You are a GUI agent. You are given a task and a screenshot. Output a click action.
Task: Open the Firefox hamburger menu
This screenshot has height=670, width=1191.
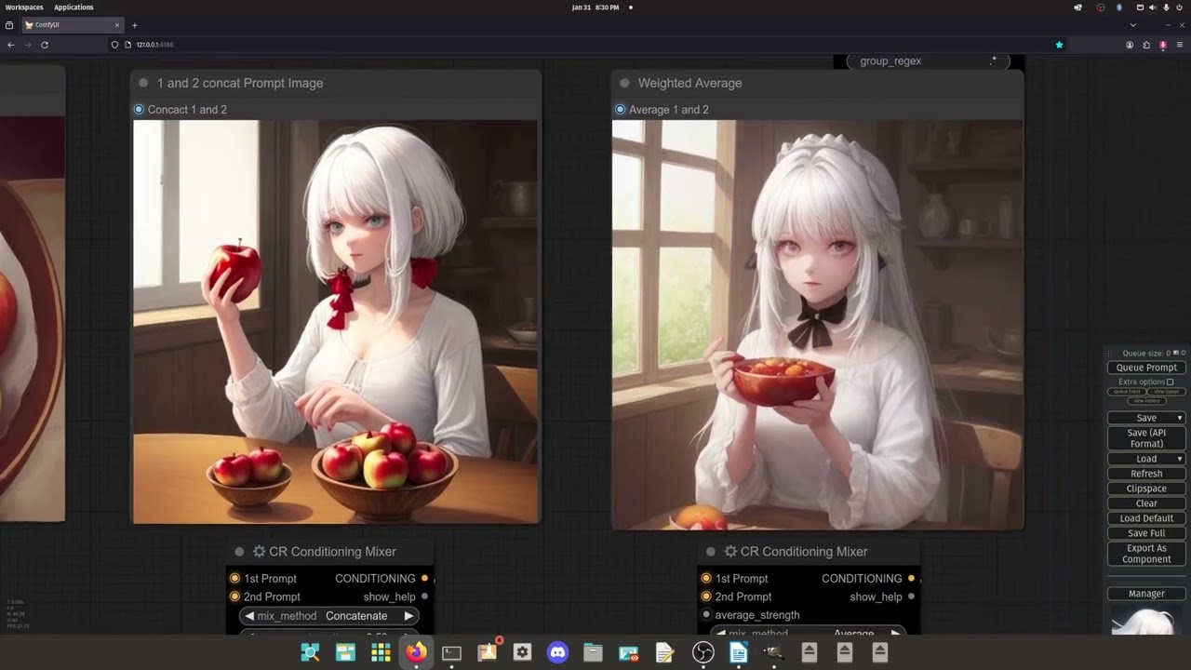pyautogui.click(x=1180, y=45)
